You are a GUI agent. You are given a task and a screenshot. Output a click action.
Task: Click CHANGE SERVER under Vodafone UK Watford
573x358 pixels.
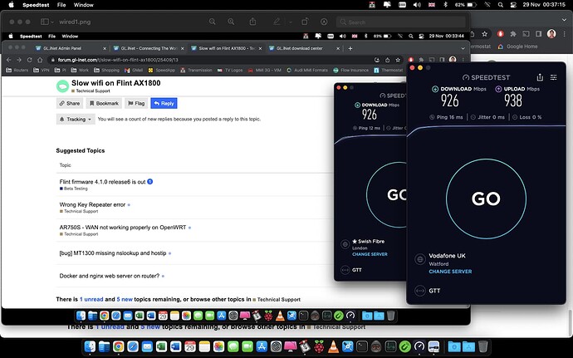pos(450,272)
